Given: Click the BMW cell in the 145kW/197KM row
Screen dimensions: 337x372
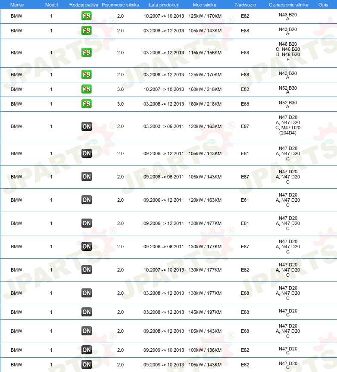Looking at the screenshot, I should 16,312.
